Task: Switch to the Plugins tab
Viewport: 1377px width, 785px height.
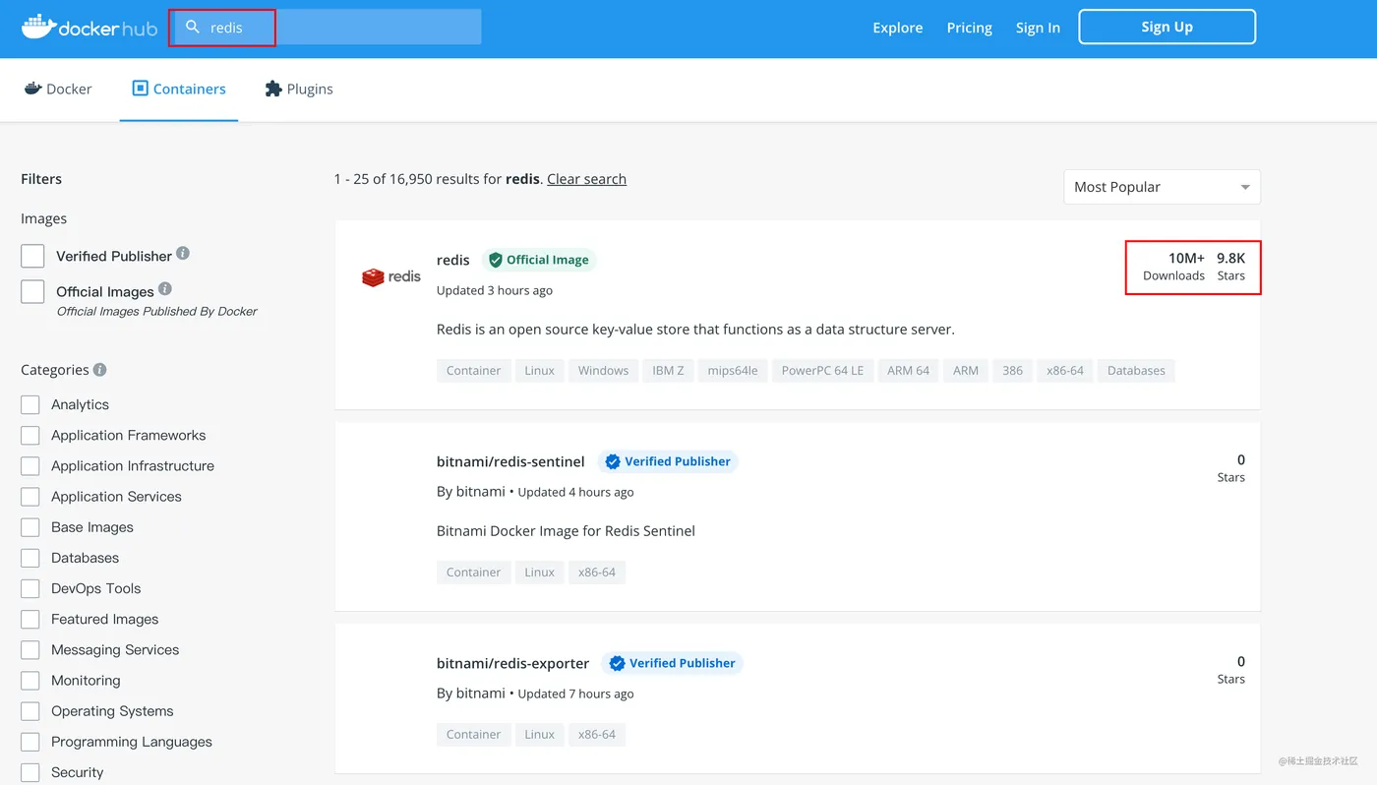Action: [299, 89]
